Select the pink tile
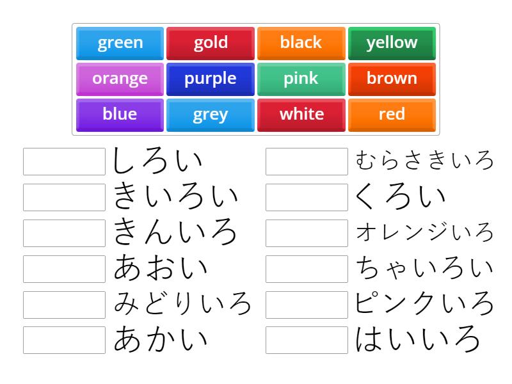512x384 pixels. click(x=301, y=79)
